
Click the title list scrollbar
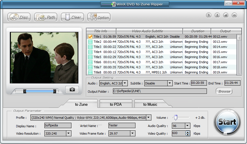coord(239,54)
